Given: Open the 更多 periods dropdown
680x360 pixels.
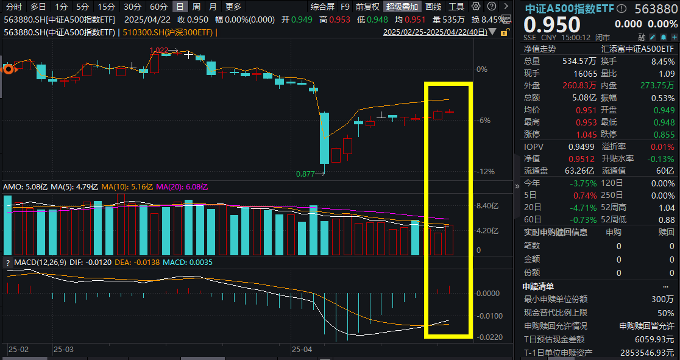Looking at the screenshot, I should click(x=233, y=7).
